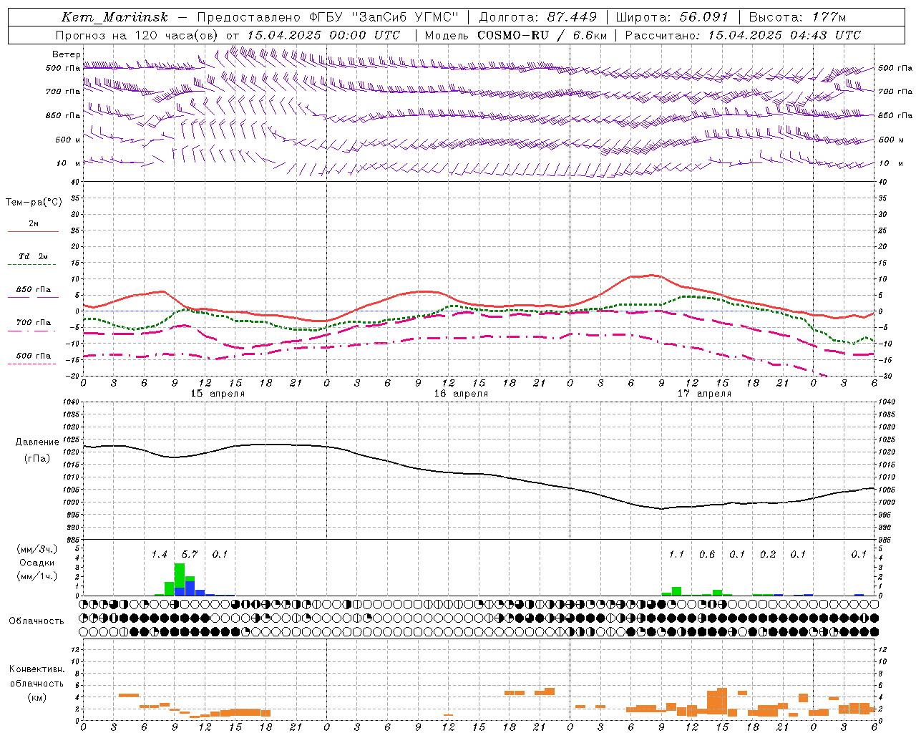This screenshot has height=733, width=916.
Task: Click the 'Конвективн.' convective cloud label
Action: click(x=36, y=669)
